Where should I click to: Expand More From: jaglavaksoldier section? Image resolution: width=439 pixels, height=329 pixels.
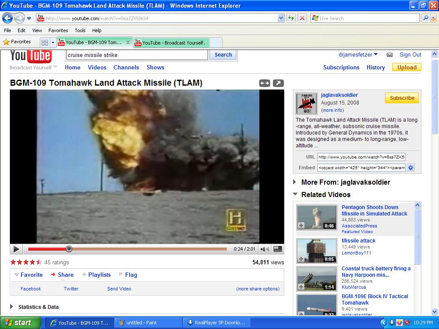(x=295, y=182)
